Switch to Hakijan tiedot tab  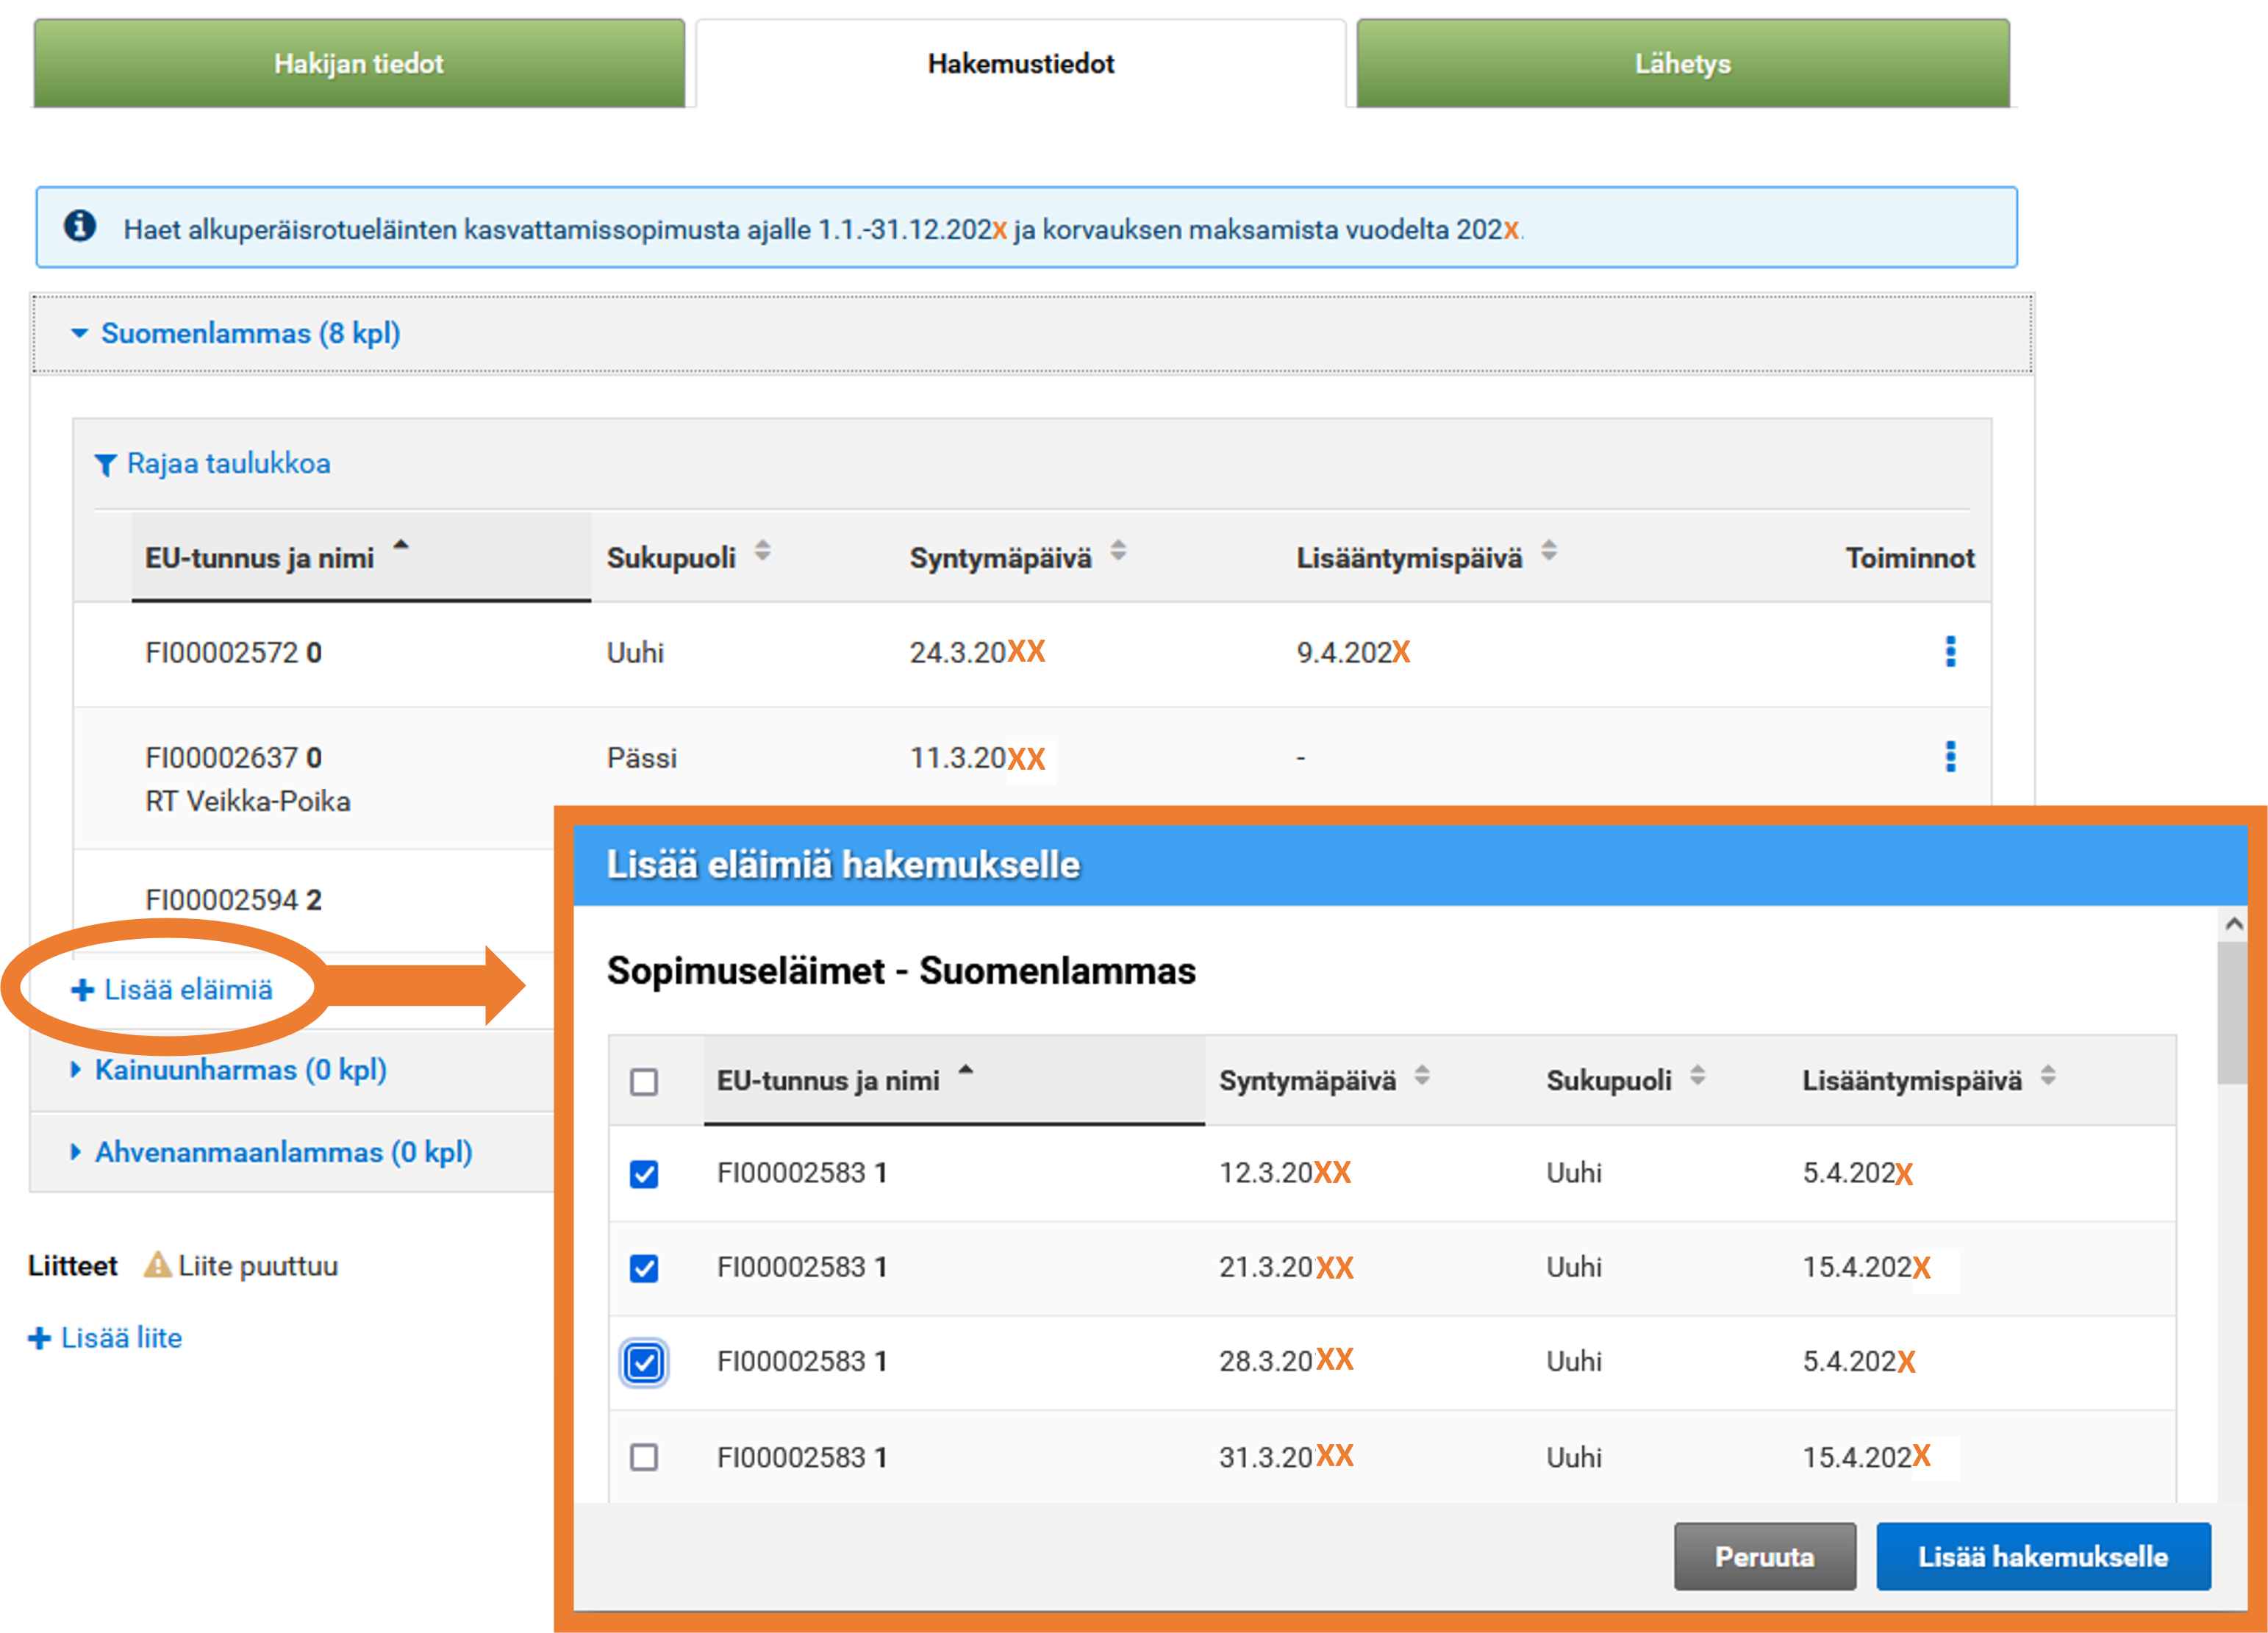point(359,63)
